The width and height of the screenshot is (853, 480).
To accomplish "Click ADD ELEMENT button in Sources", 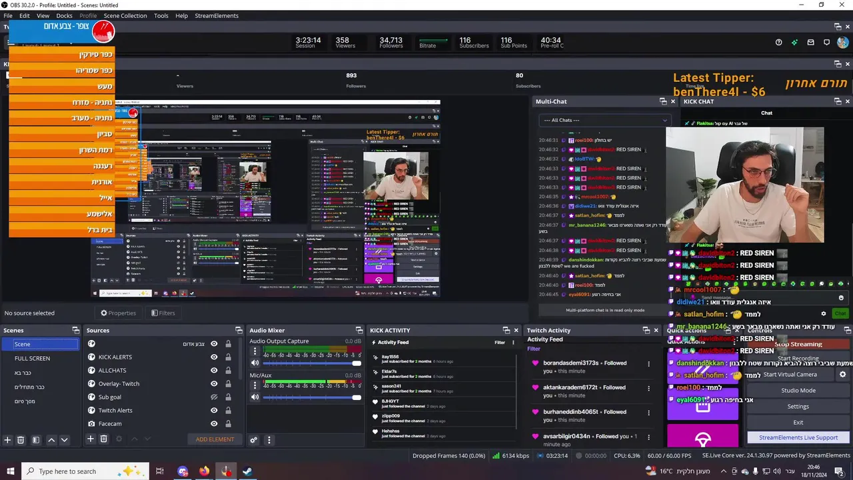I will (215, 439).
